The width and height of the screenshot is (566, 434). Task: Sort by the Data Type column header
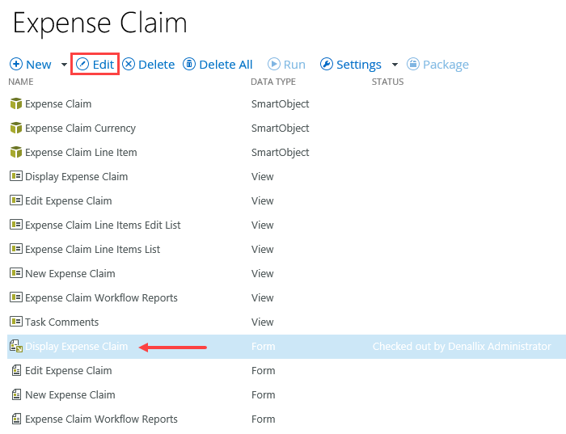coord(273,82)
